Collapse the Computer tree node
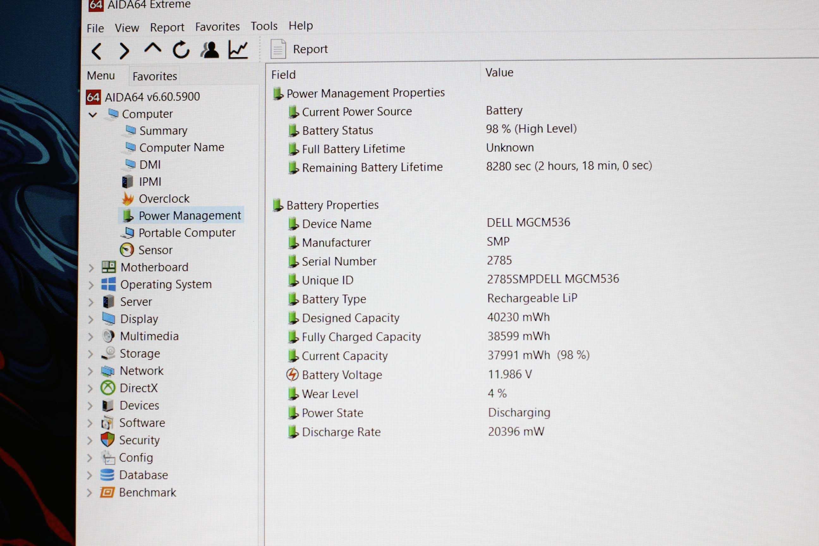This screenshot has height=546, width=819. click(x=93, y=115)
